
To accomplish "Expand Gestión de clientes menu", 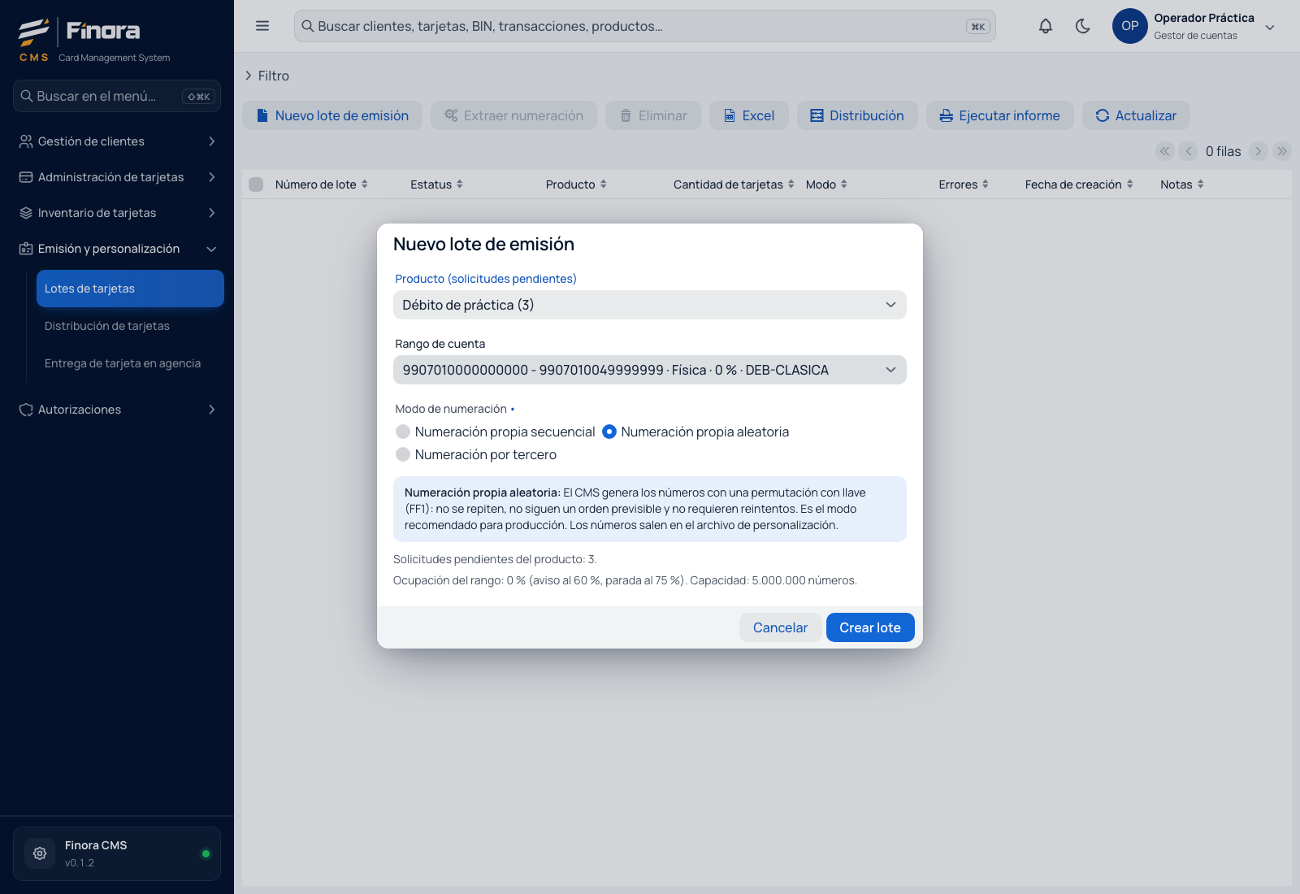I will click(117, 141).
